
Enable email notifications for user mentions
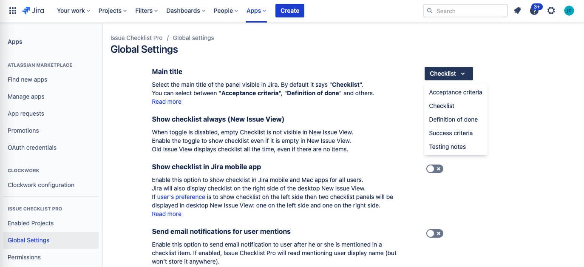pyautogui.click(x=434, y=233)
